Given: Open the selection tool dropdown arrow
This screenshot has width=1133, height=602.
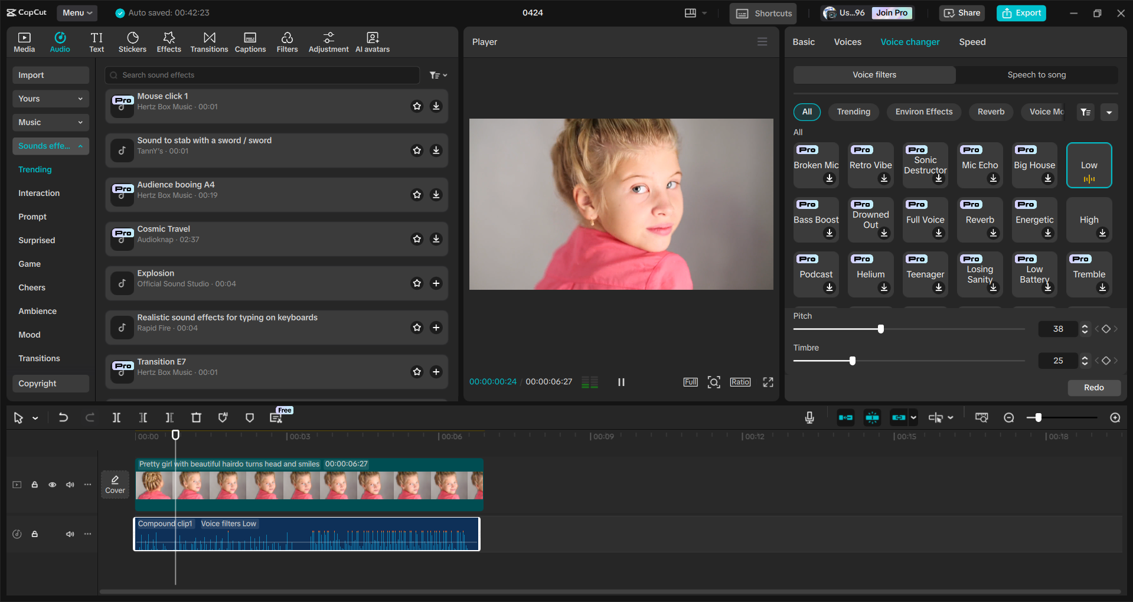Looking at the screenshot, I should pos(34,418).
